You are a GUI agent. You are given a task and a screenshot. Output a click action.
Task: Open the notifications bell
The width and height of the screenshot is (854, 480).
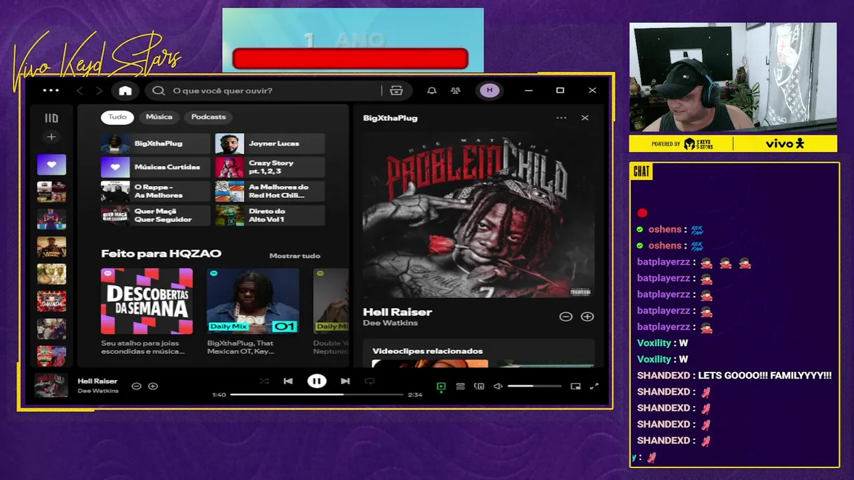coord(432,91)
